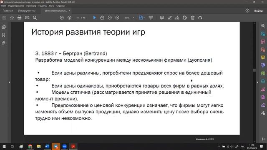Open the Просмотр menu
This screenshot has width=267, height=150.
31,6
